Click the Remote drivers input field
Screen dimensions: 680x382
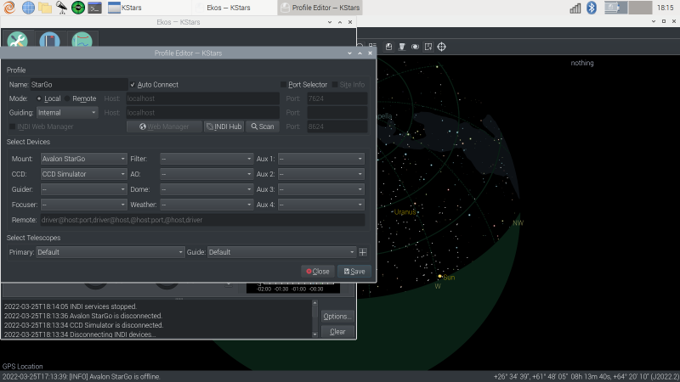202,220
